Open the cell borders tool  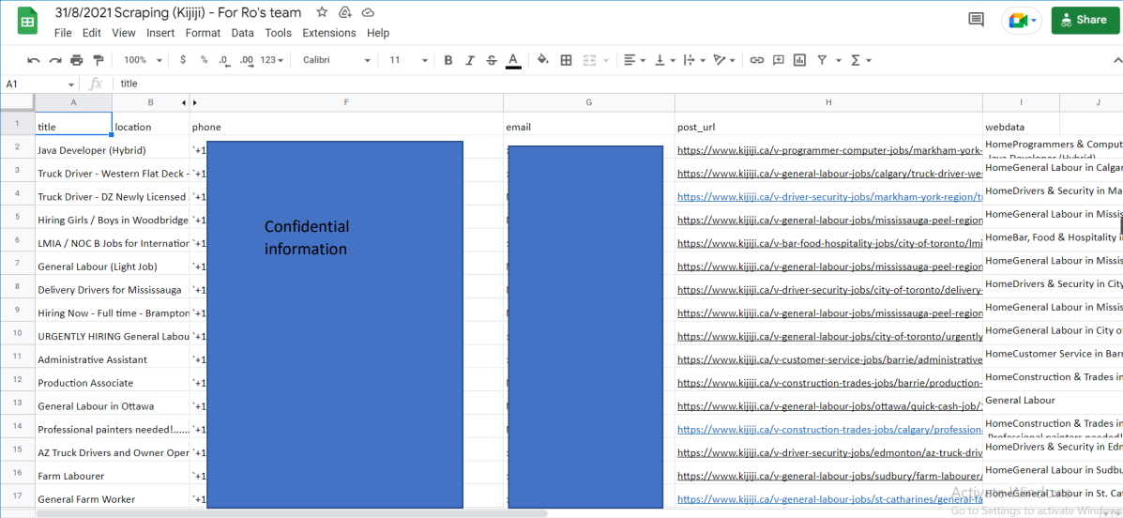(566, 60)
